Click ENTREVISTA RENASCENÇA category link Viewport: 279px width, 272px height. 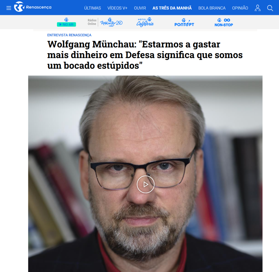coord(69,35)
